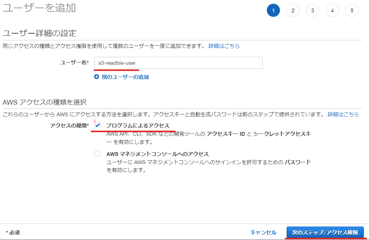Viewport: 369px width, 240px height.
Task: Click the ユーザー詳細の設定 heading
Action: coord(40,33)
